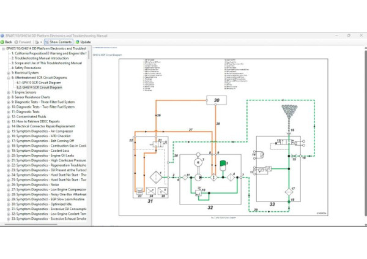Click component box 30 in diagram
367x259 pixels.
216,100
